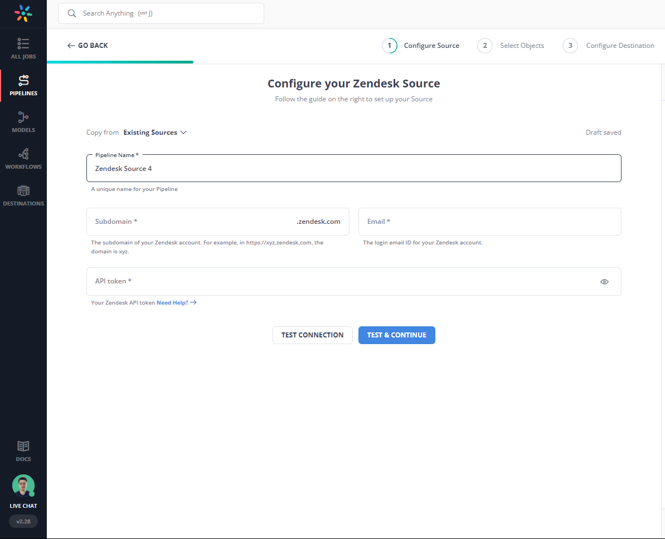Open the Workflows section

[x=23, y=159]
